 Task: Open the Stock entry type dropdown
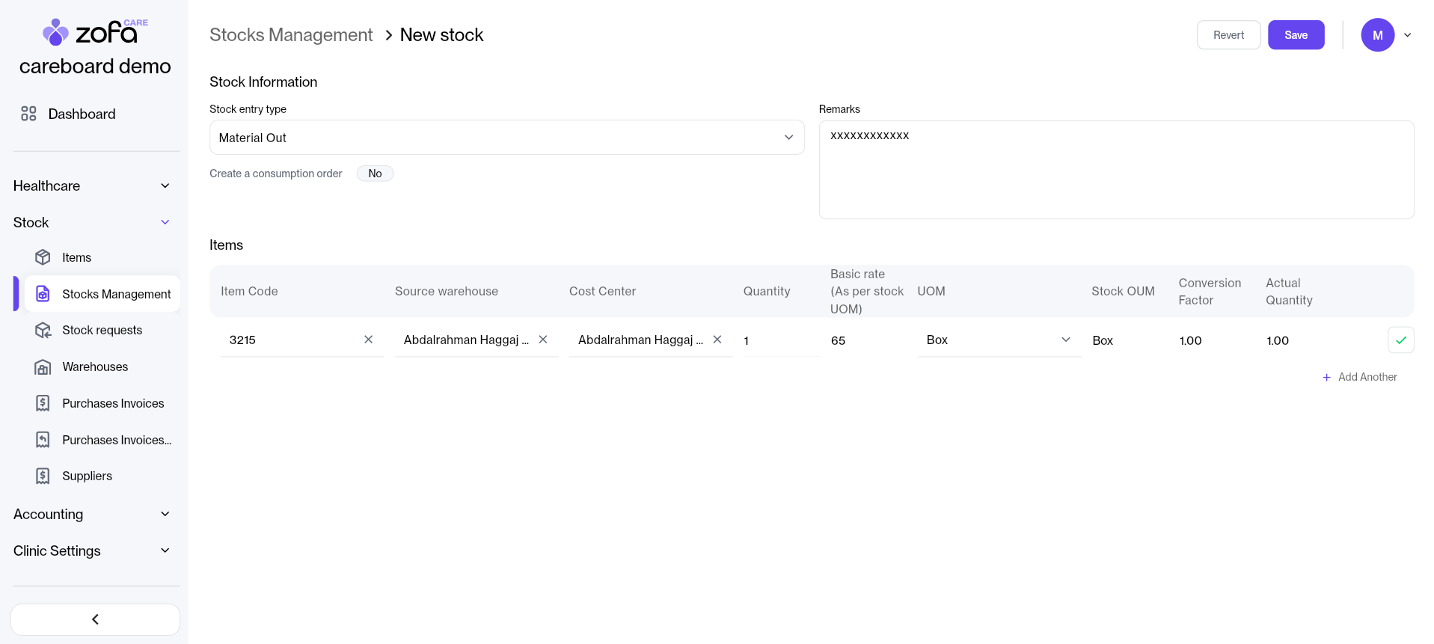coord(506,138)
